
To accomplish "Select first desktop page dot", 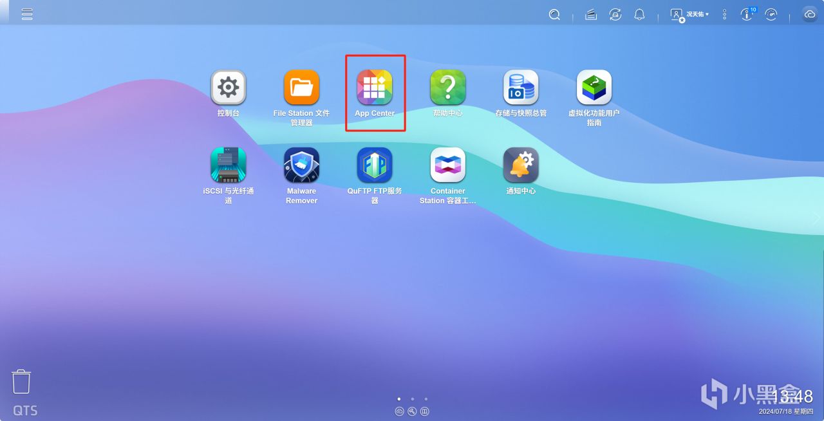I will point(398,399).
